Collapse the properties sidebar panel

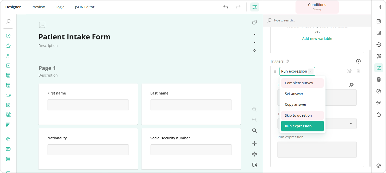point(378,7)
